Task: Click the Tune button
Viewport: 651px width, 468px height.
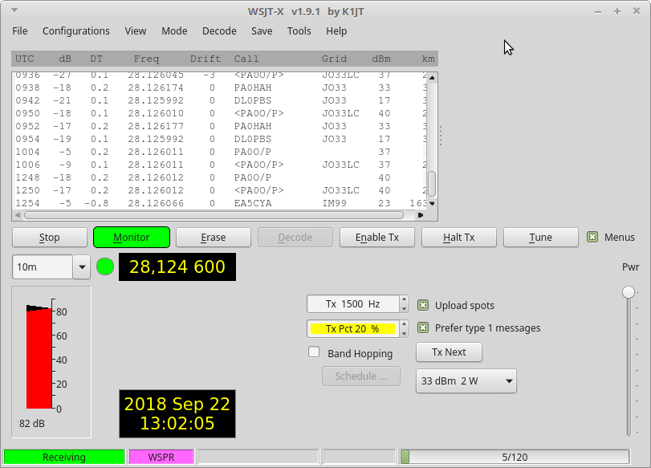Action: coord(540,238)
